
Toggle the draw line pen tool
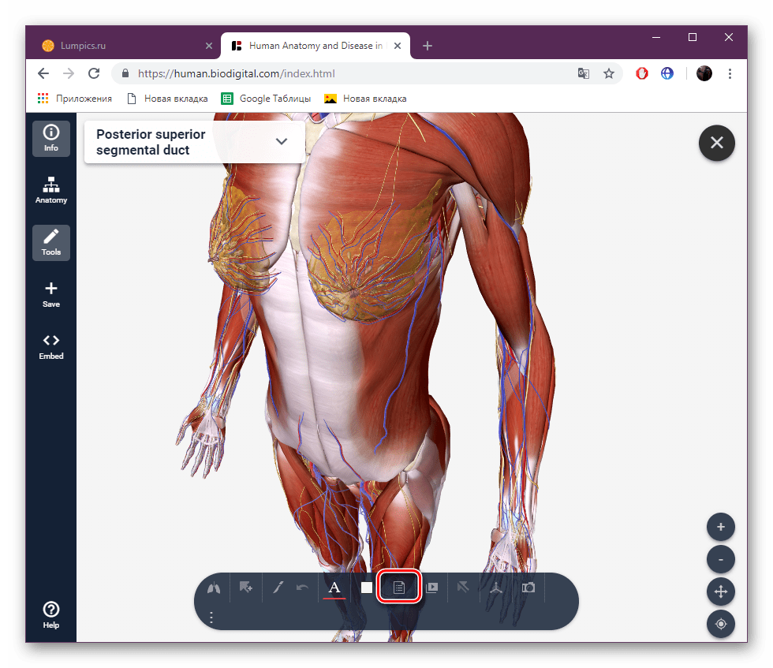pyautogui.click(x=278, y=588)
